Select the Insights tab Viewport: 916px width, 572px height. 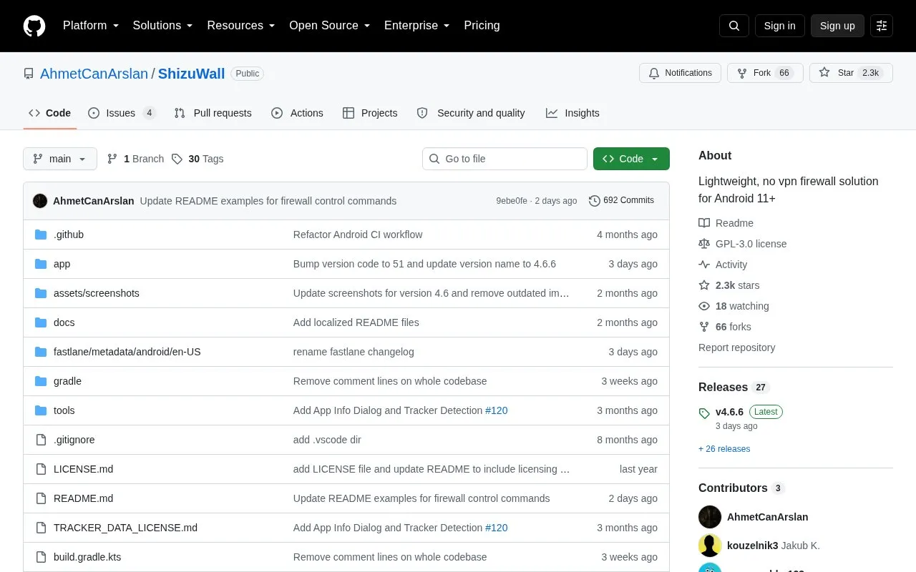[572, 113]
